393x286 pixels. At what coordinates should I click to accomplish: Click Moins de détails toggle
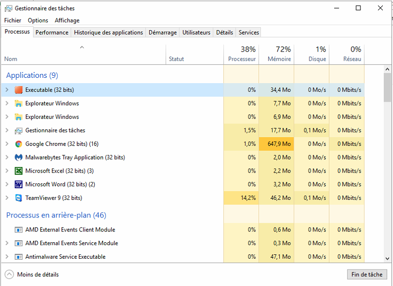pos(32,274)
